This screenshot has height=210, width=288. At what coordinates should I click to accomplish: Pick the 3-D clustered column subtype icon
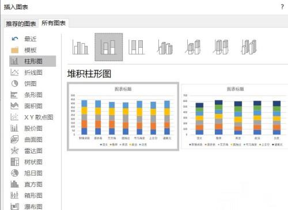[x=165, y=47]
